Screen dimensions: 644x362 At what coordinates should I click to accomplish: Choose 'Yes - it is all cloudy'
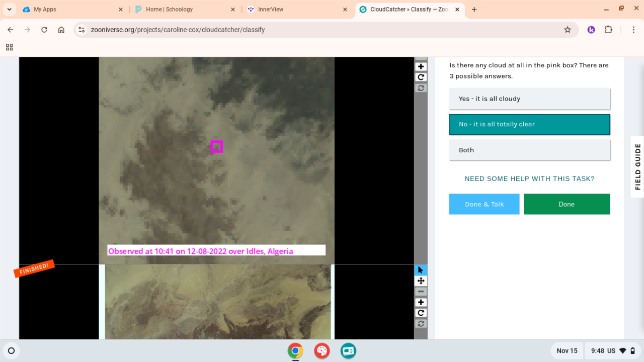tap(529, 99)
